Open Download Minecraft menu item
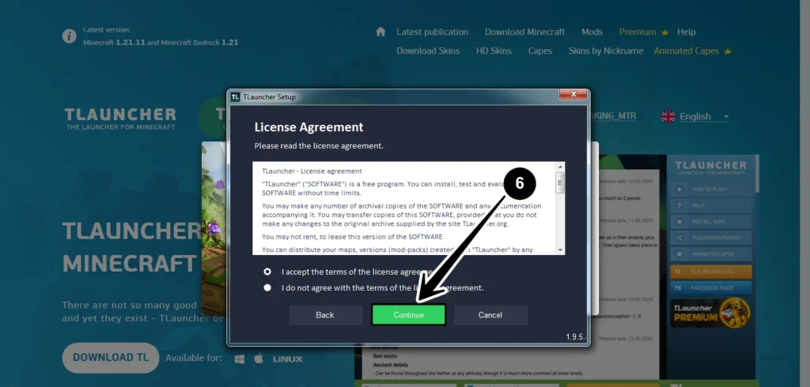Viewport: 810px width, 387px height. tap(525, 32)
